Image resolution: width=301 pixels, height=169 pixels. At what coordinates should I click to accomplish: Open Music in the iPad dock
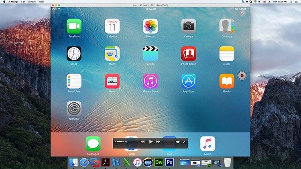(x=207, y=144)
